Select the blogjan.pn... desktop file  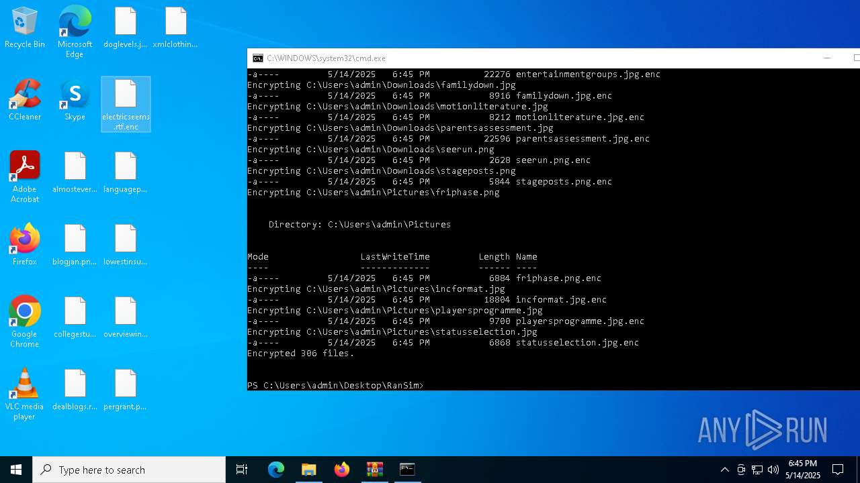tap(75, 246)
